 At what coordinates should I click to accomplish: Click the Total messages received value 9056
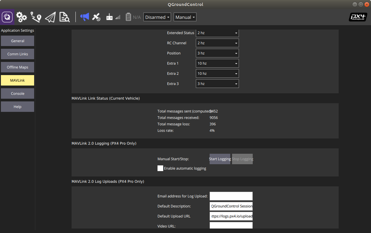pyautogui.click(x=213, y=118)
